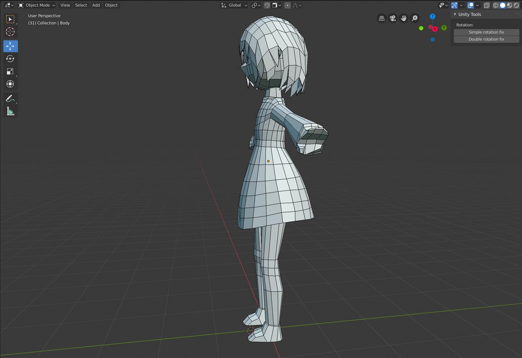The width and height of the screenshot is (522, 358).
Task: Open the Global transform orientation dropdown
Action: coord(234,5)
